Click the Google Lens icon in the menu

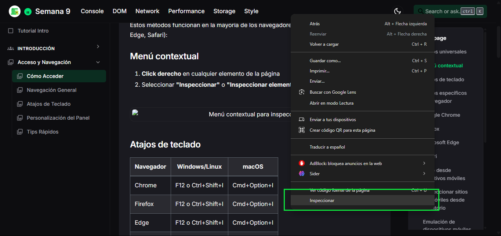tap(302, 92)
